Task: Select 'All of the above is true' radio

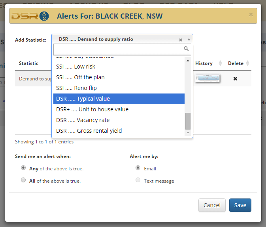Action: 23,180
